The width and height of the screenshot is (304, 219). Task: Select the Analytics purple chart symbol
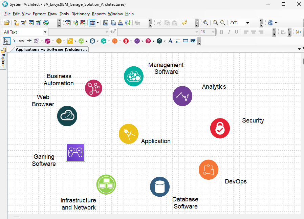(x=182, y=96)
